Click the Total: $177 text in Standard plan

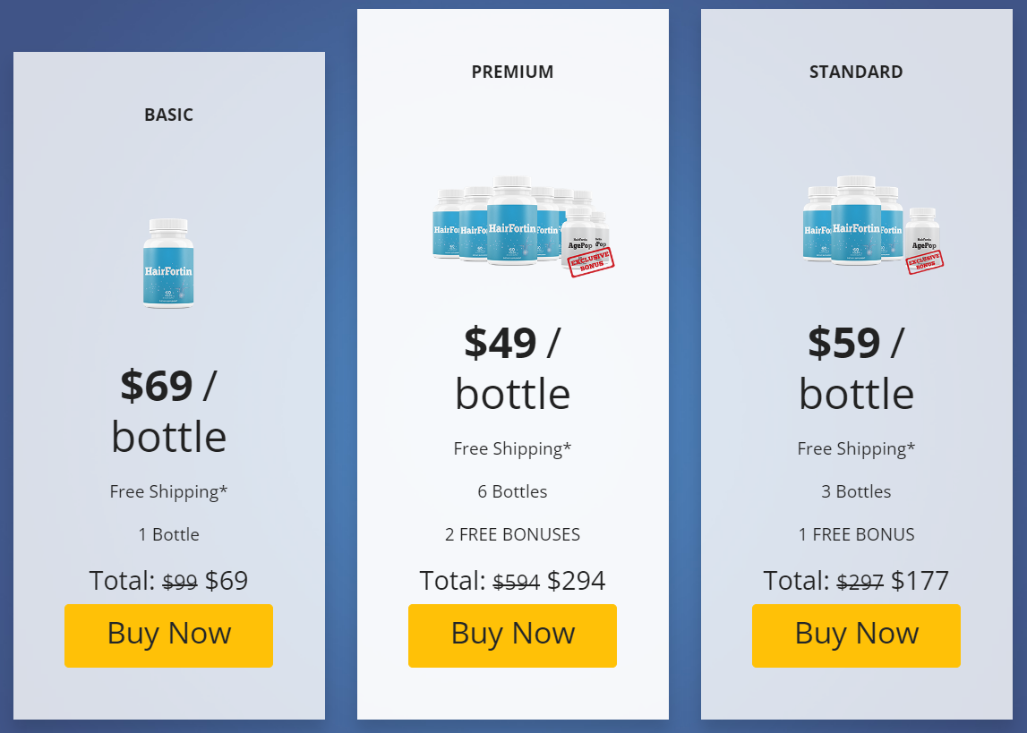[856, 581]
